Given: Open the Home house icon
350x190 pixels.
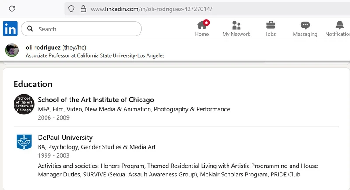Looking at the screenshot, I should pos(203,25).
